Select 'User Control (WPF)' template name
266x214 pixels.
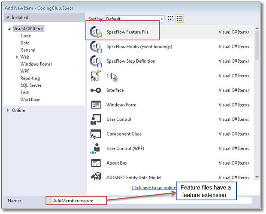point(125,149)
